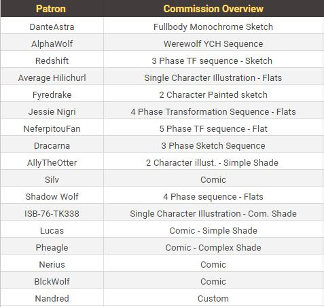Select the Average Hilichurl cell
This screenshot has height=307, width=324.
(52, 77)
